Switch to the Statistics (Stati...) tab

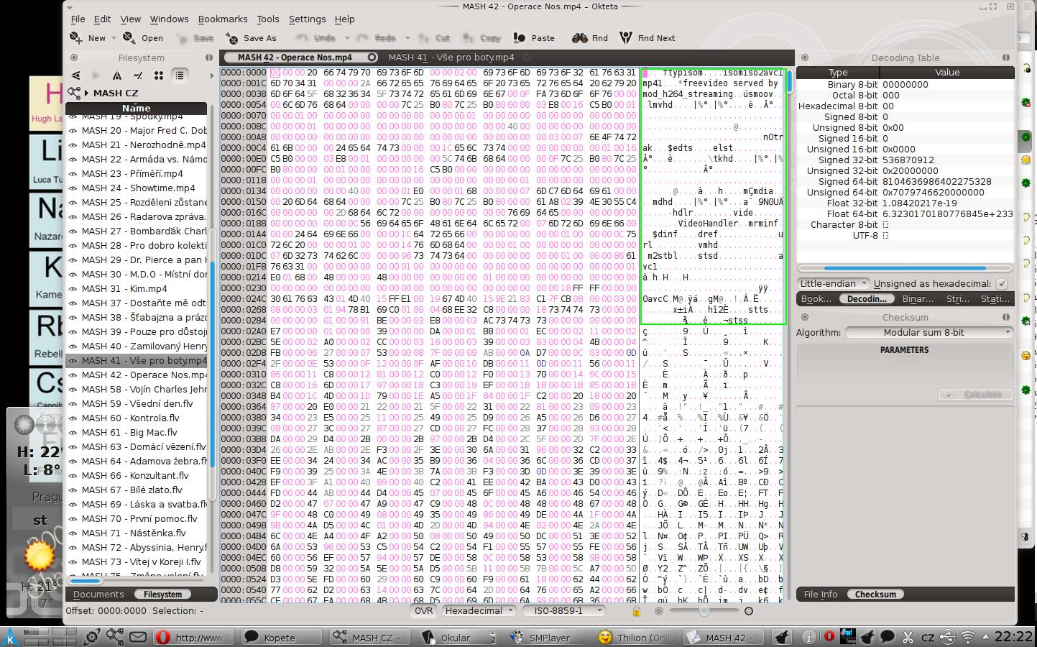point(995,298)
